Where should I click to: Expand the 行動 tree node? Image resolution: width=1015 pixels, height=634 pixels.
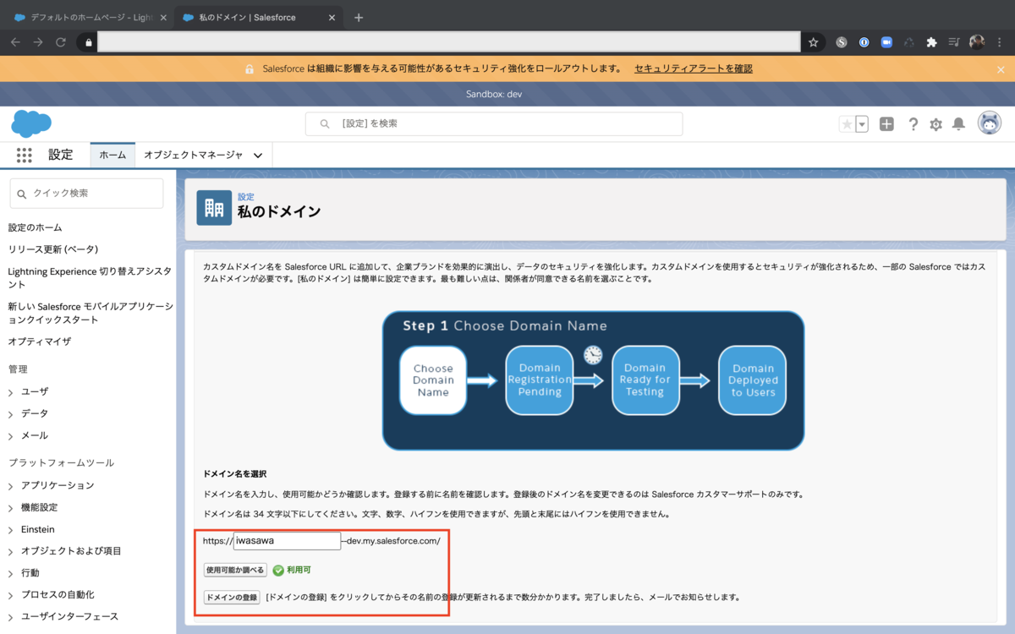point(11,573)
